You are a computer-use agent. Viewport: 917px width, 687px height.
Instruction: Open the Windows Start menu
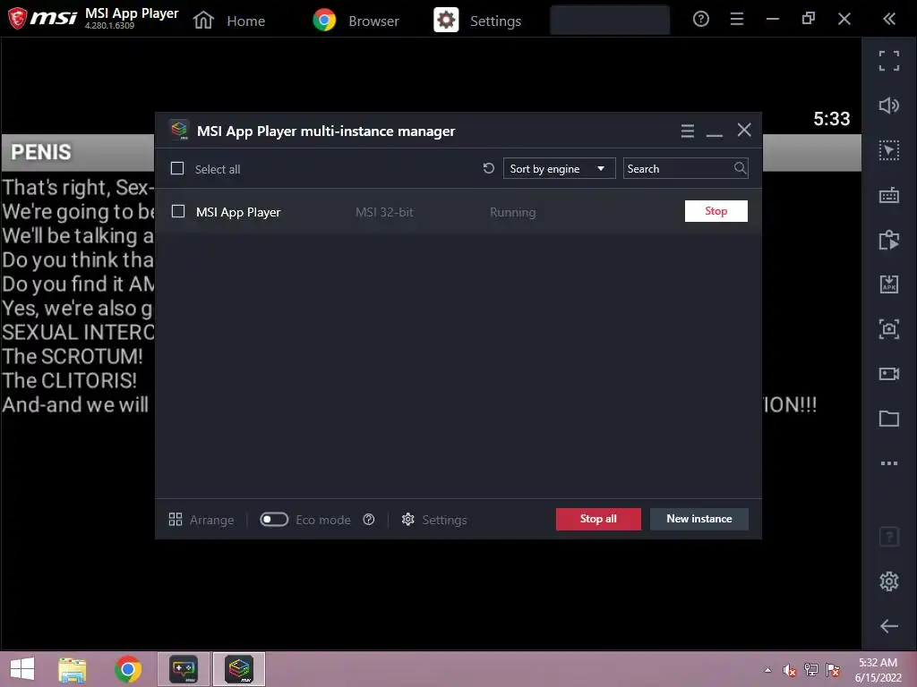click(22, 669)
